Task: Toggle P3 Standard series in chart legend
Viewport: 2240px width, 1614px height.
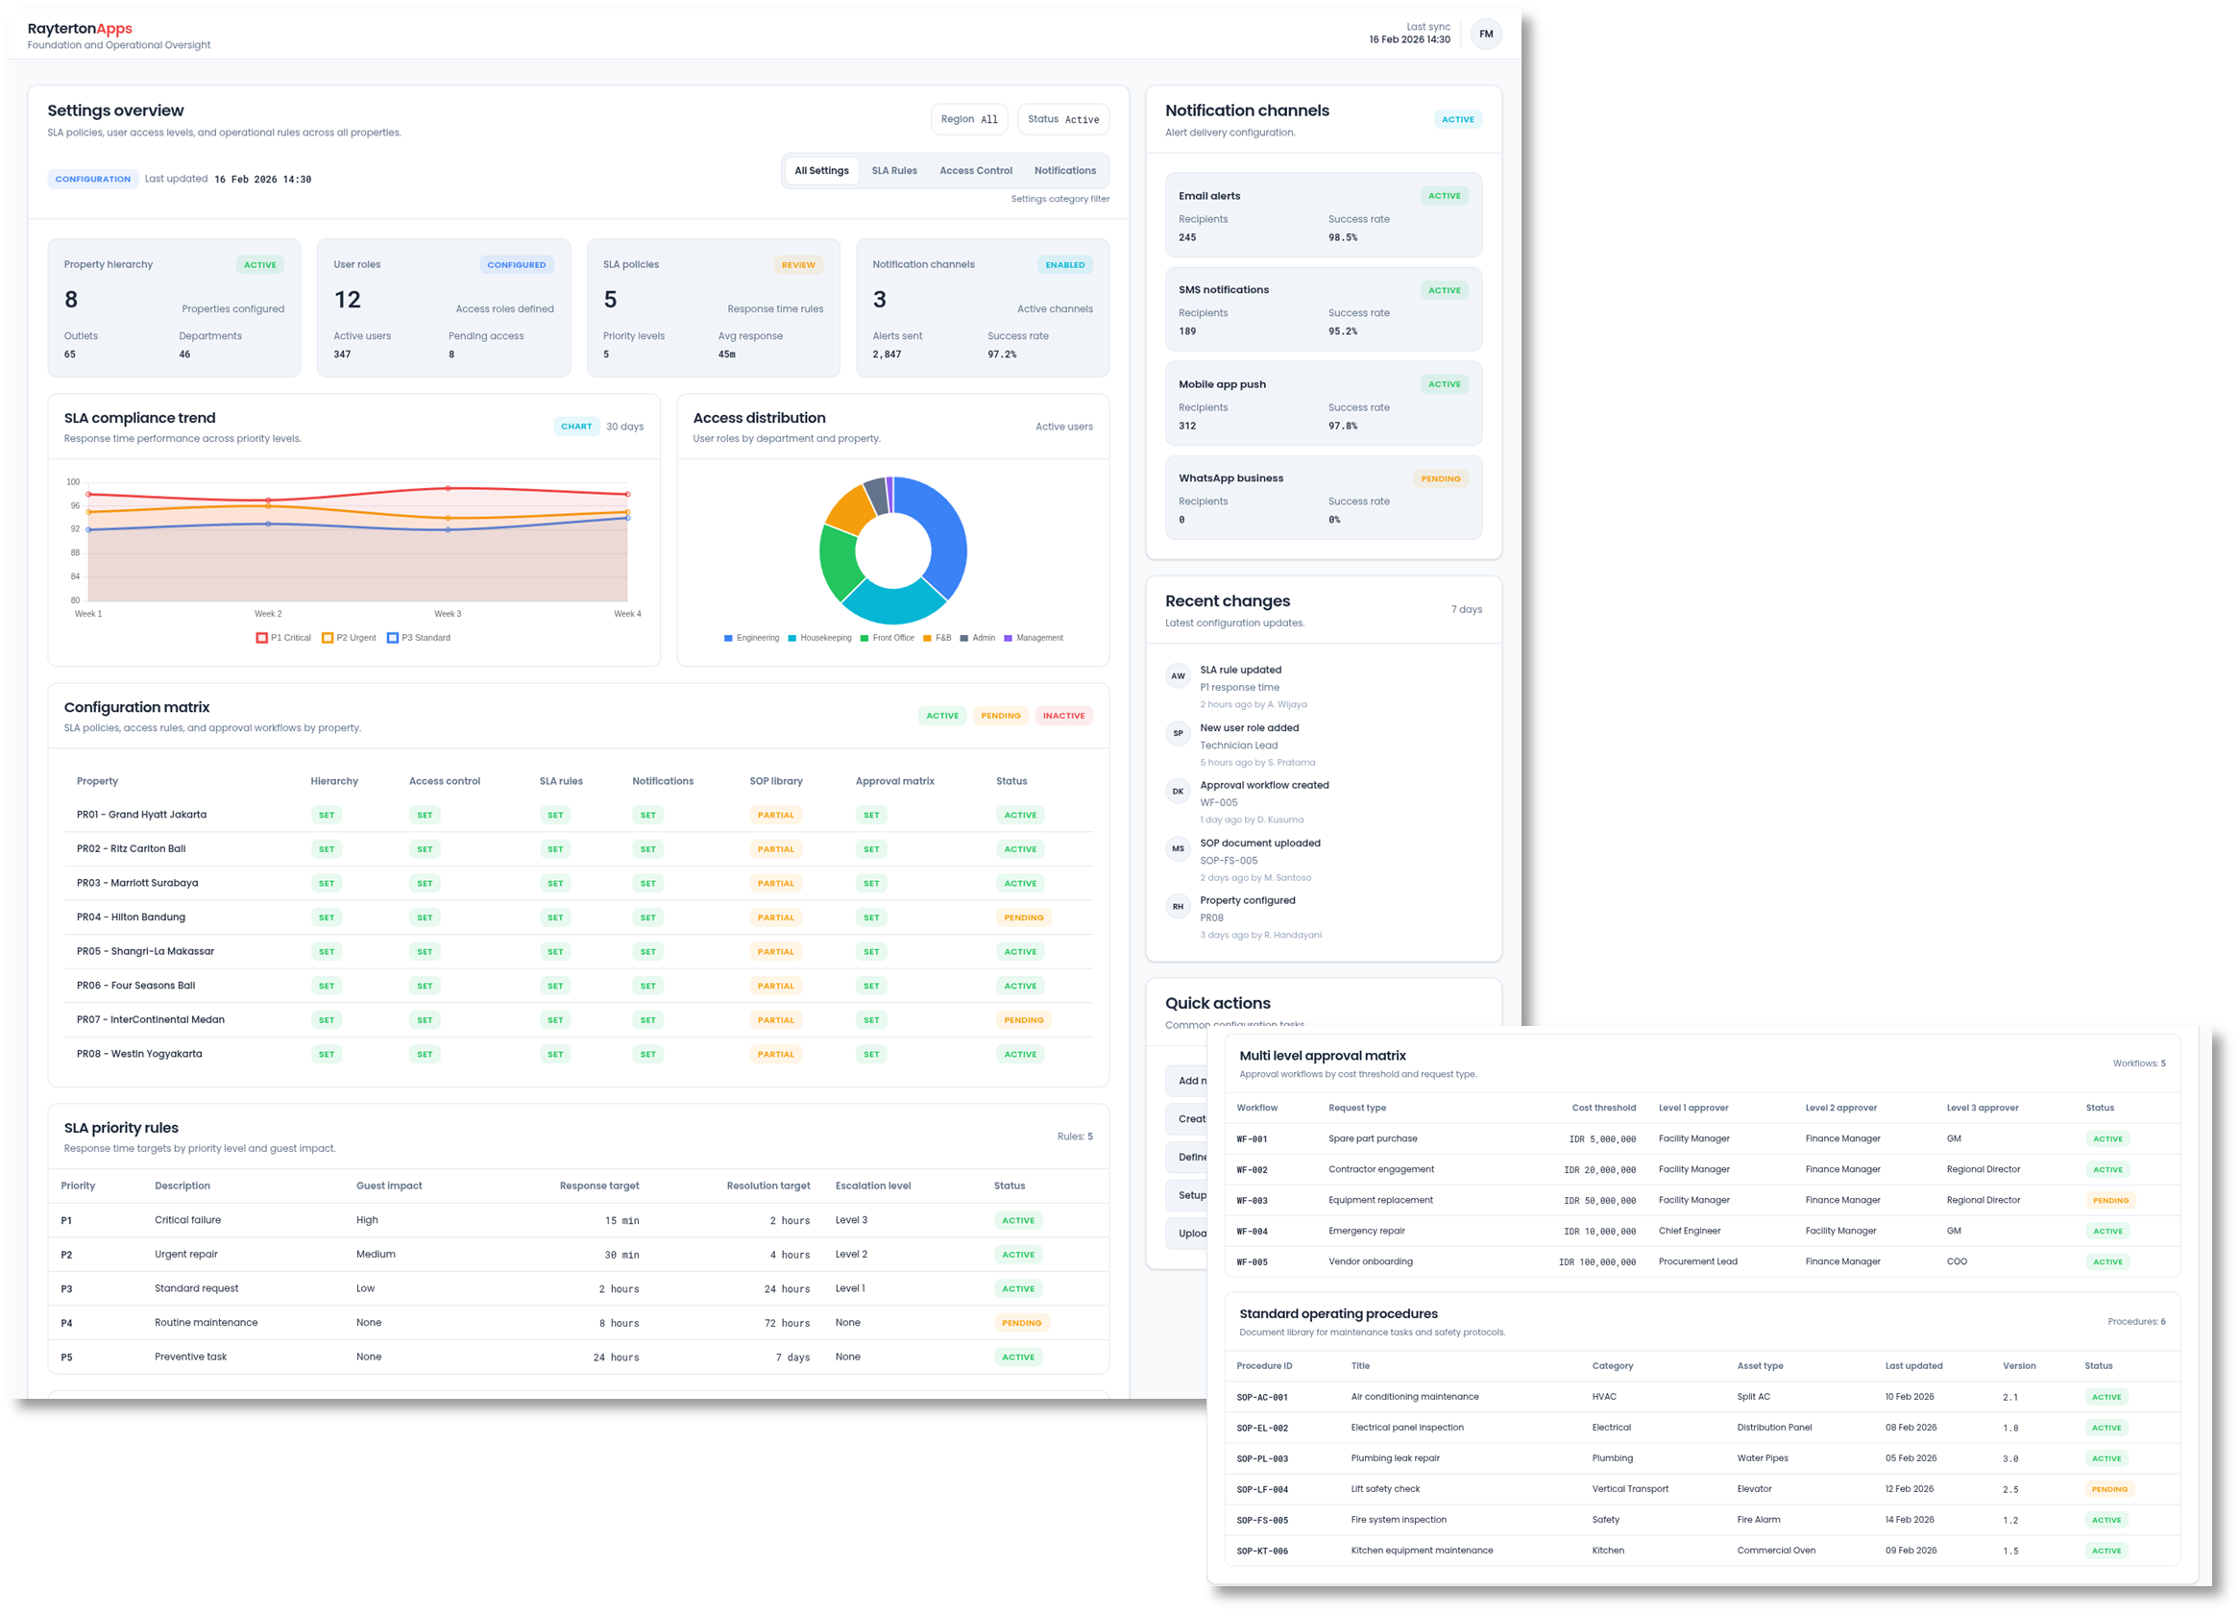Action: click(x=418, y=638)
